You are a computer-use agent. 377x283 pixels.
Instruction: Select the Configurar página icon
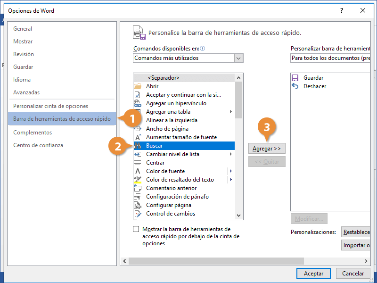tap(138, 205)
